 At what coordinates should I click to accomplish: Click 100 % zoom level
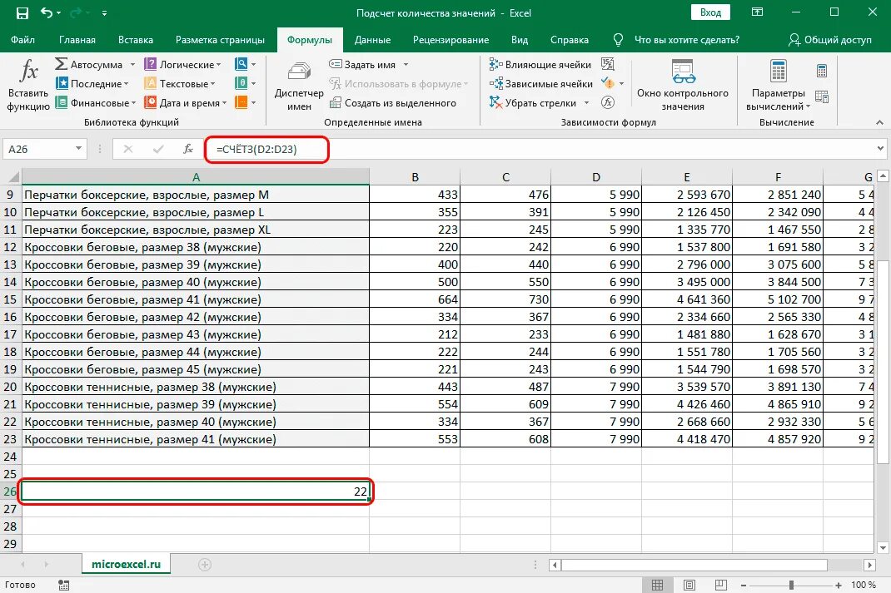[x=864, y=585]
